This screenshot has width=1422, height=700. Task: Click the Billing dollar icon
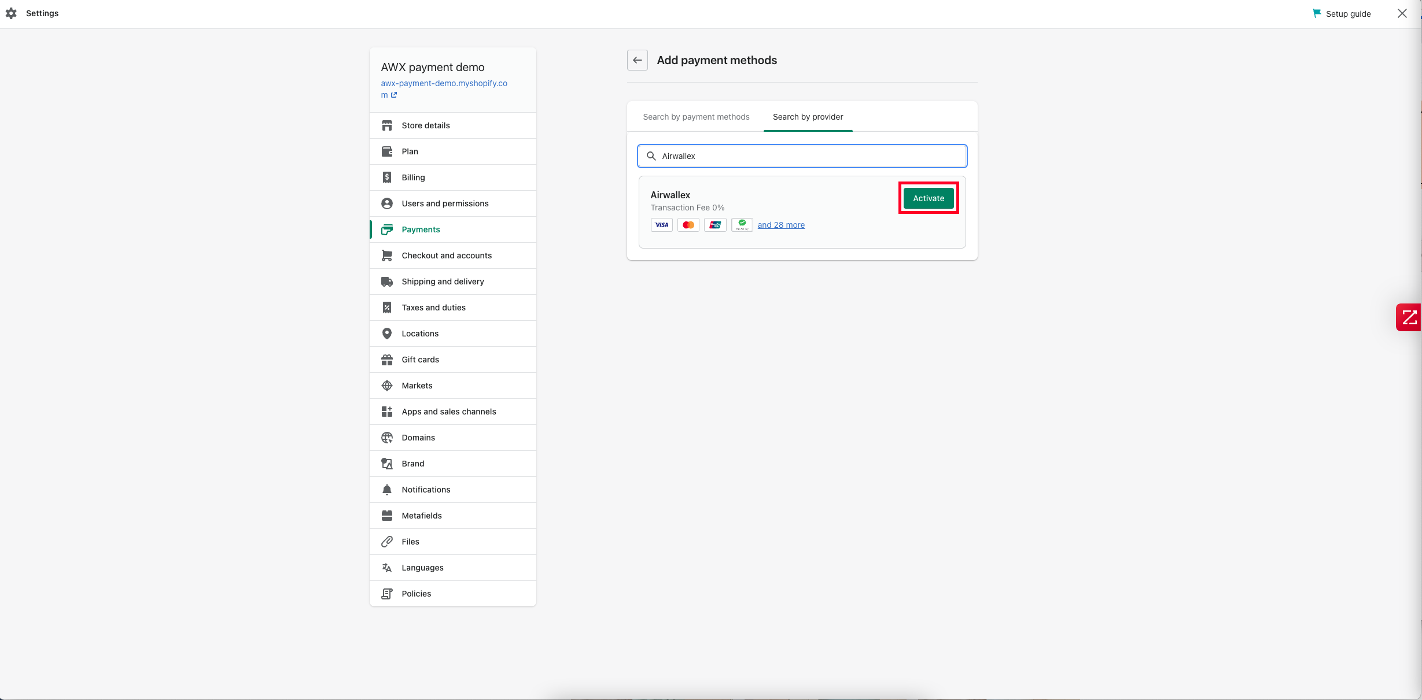coord(387,177)
